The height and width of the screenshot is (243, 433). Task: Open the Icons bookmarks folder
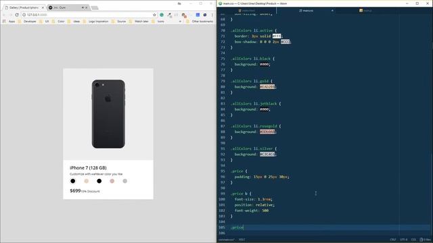pos(158,21)
